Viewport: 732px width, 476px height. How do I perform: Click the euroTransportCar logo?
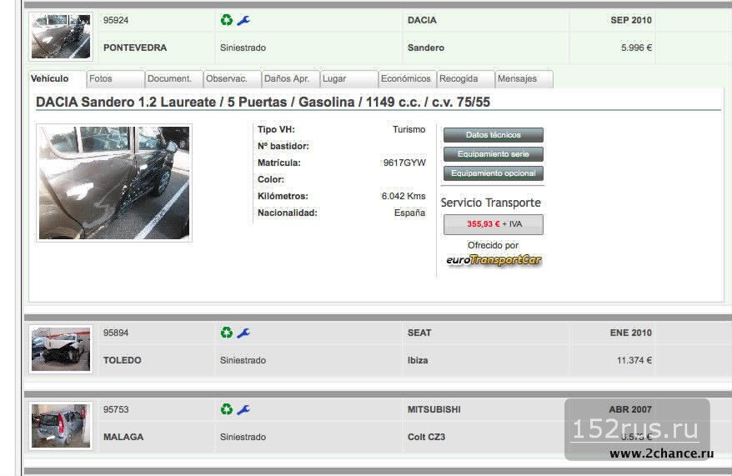tap(493, 260)
